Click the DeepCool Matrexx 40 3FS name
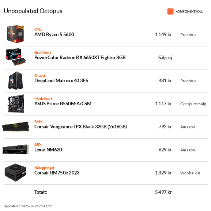The width and height of the screenshot is (211, 211). coord(61,80)
